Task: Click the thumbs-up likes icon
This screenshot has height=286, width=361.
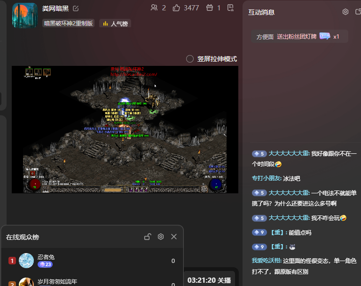Action: 176,8
